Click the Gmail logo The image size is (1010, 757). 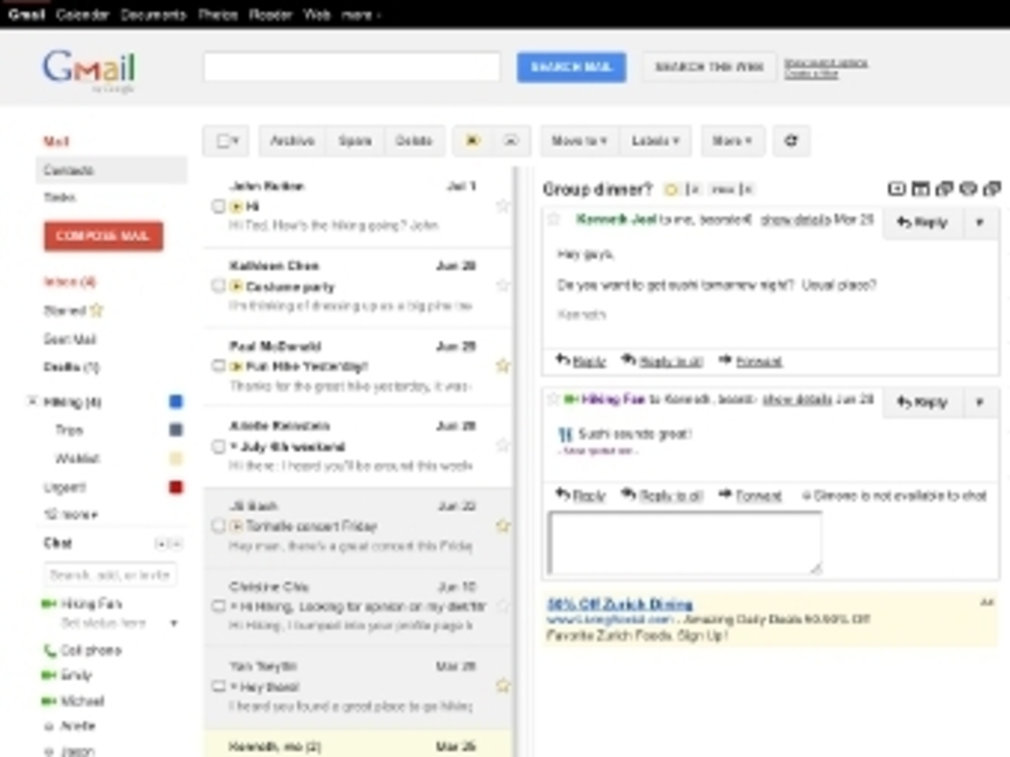click(89, 69)
